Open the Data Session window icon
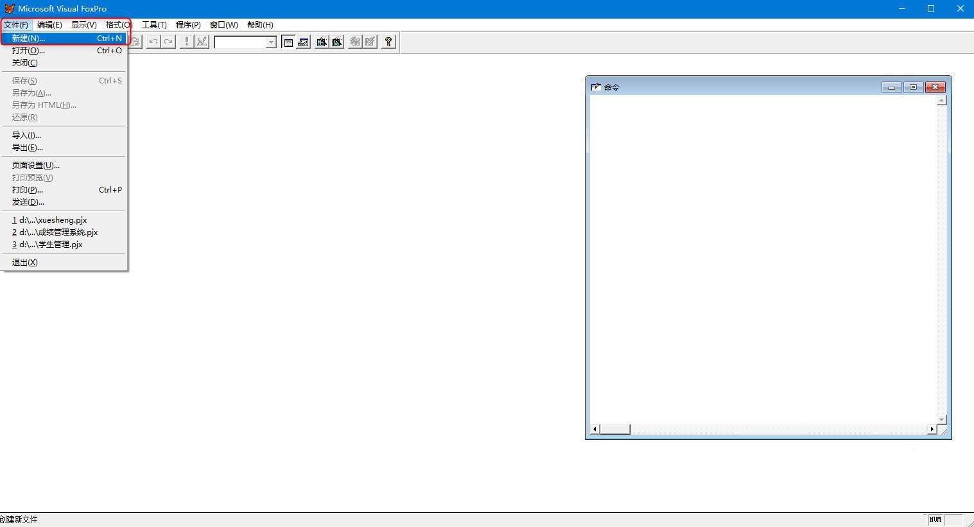The width and height of the screenshot is (974, 527). pos(303,42)
